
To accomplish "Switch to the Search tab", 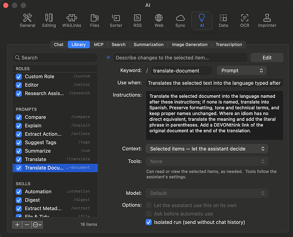I will point(118,45).
